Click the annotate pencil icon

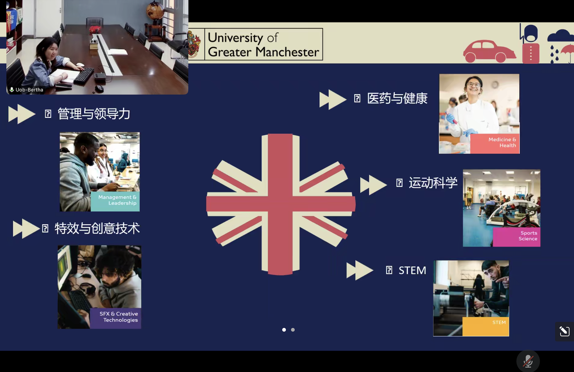coord(564,331)
